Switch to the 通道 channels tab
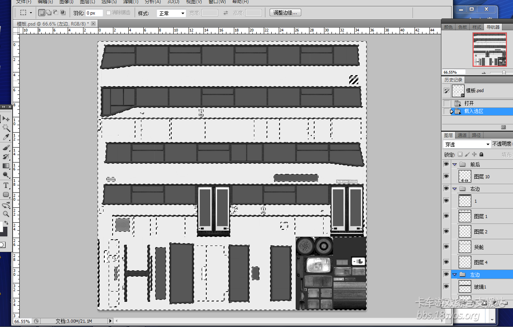513x327 pixels. click(462, 135)
